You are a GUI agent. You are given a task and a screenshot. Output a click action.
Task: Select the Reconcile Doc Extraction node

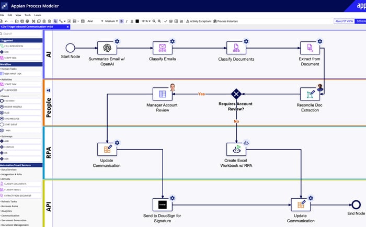[310, 94]
